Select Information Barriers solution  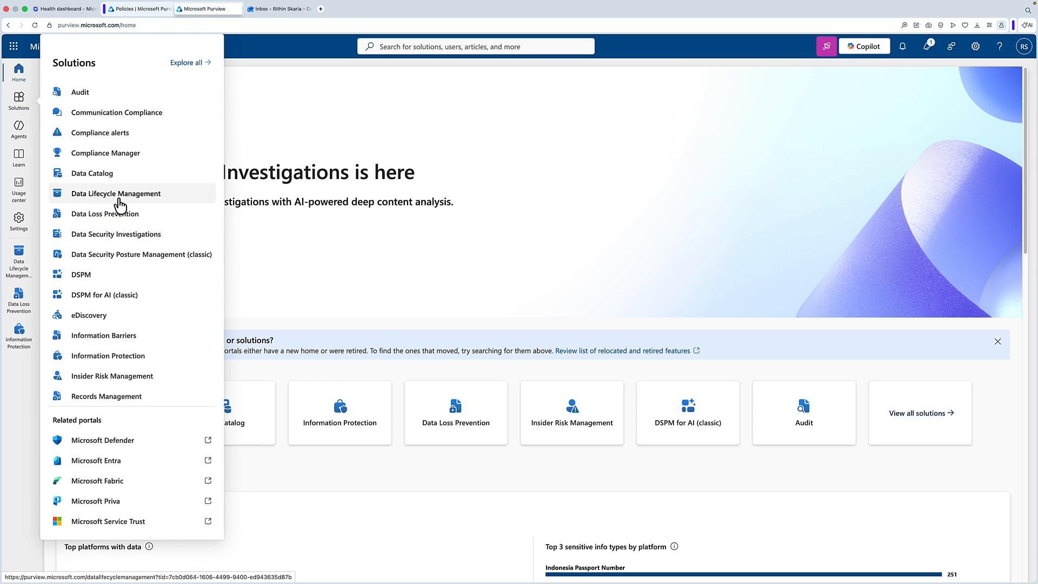tap(132, 336)
